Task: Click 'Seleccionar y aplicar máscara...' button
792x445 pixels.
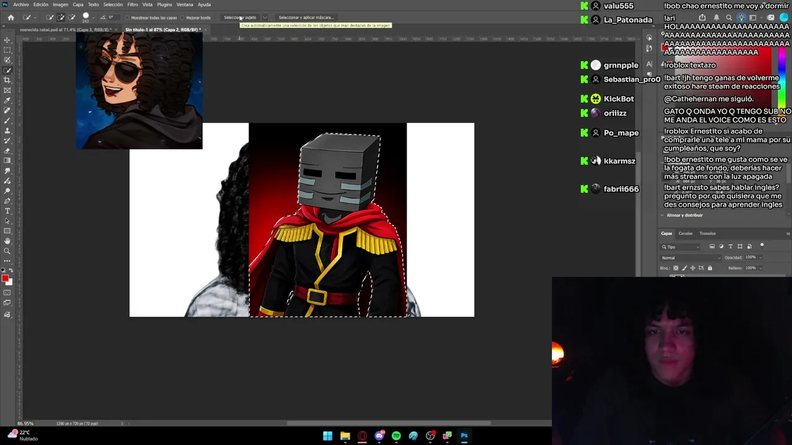Action: coord(306,17)
